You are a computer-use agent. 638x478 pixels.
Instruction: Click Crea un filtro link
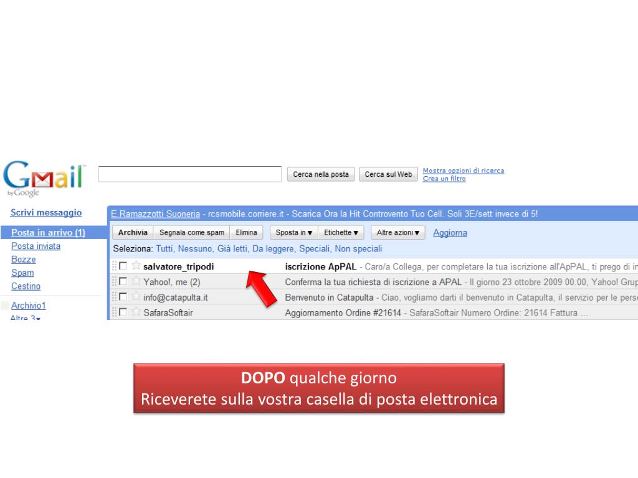click(444, 179)
